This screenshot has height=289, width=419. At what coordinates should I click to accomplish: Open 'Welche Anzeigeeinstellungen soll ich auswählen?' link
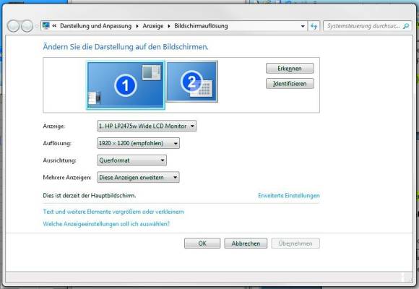106,224
